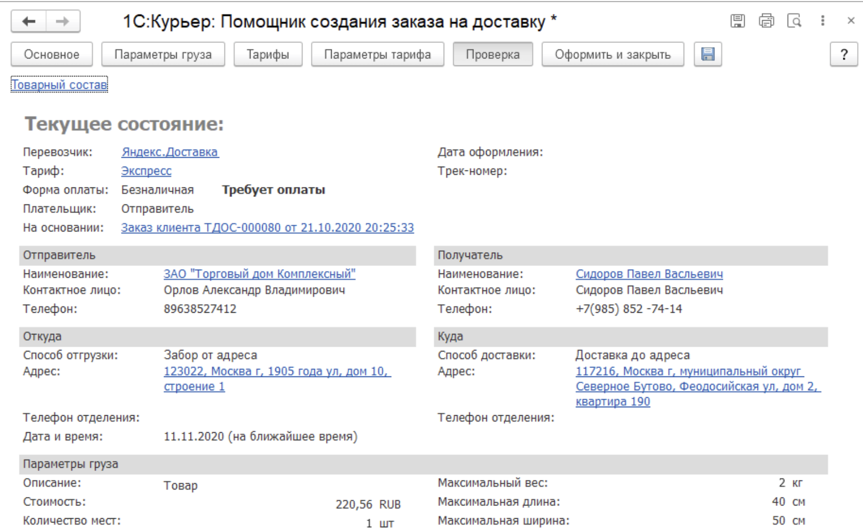Click the back navigation arrow
The height and width of the screenshot is (532, 863).
pyautogui.click(x=29, y=21)
